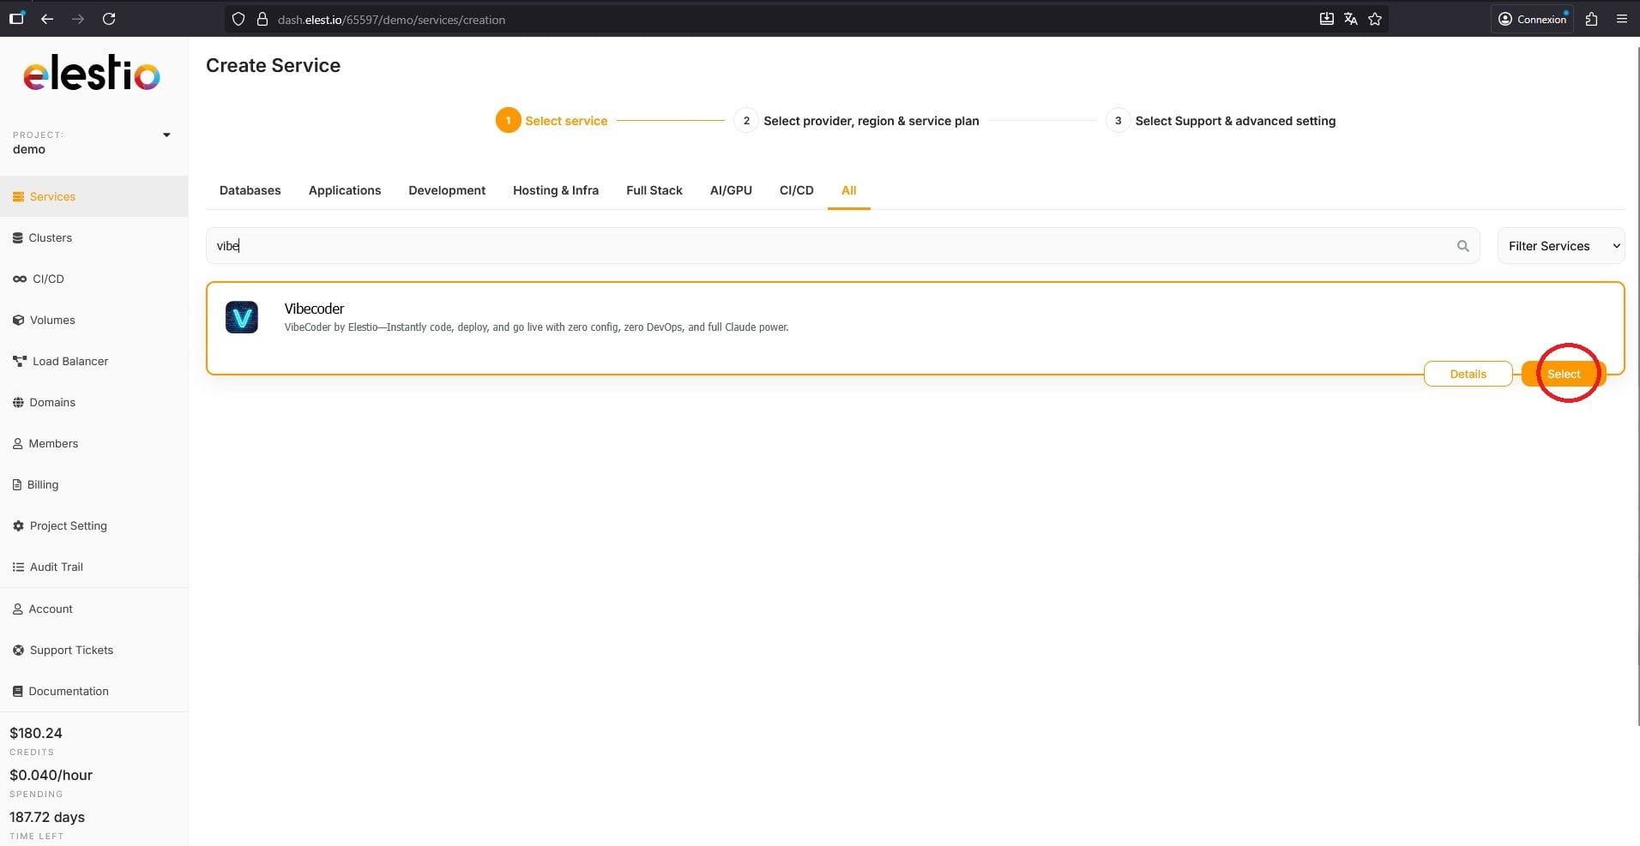View Vibecoder Details
The image size is (1640, 846).
(x=1468, y=374)
